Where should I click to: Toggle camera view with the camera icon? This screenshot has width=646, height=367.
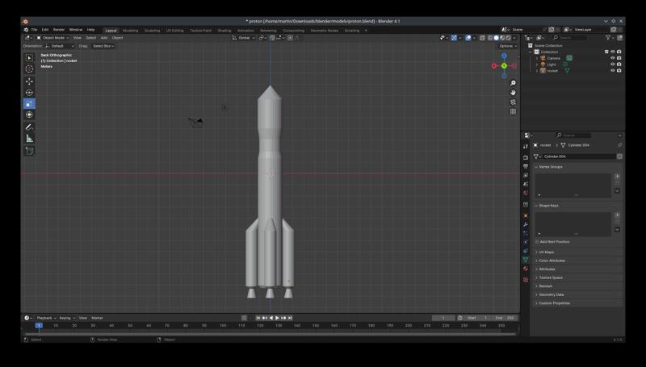513,102
